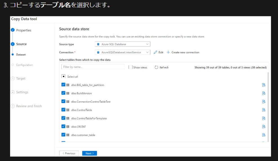Select dbo.CRSTAT table name

[78, 127]
